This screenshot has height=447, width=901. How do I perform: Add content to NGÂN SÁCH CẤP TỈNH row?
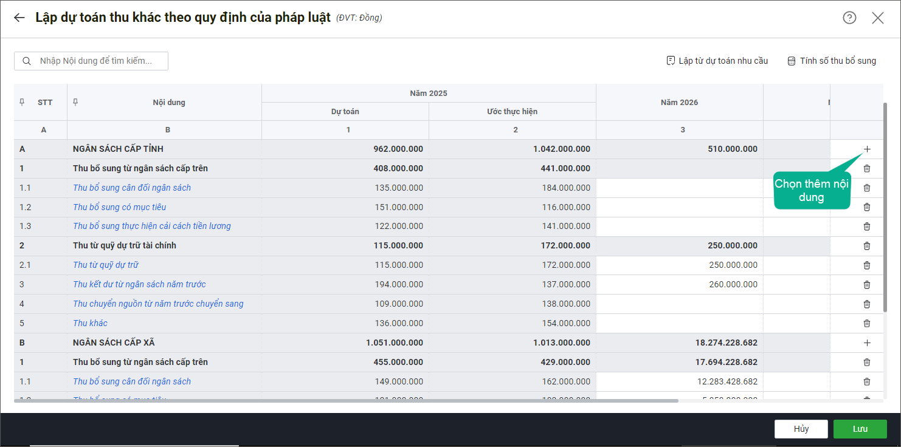pos(867,149)
